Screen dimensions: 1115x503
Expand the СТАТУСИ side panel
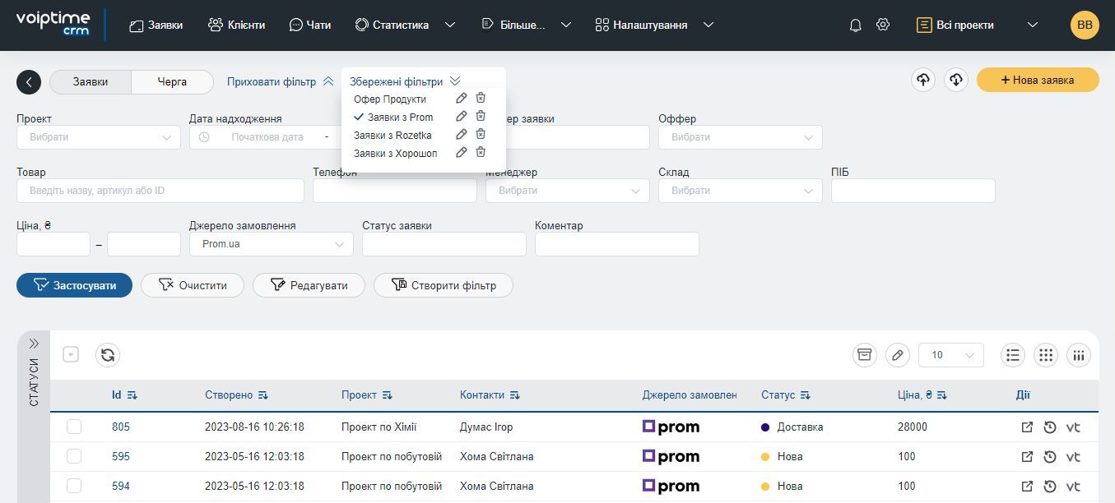point(35,344)
